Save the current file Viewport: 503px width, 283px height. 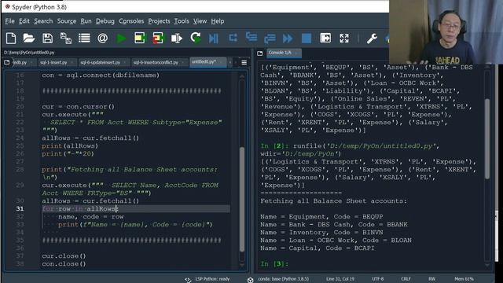coord(47,39)
